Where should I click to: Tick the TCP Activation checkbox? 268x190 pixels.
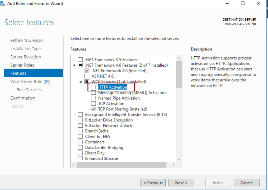pyautogui.click(x=93, y=104)
